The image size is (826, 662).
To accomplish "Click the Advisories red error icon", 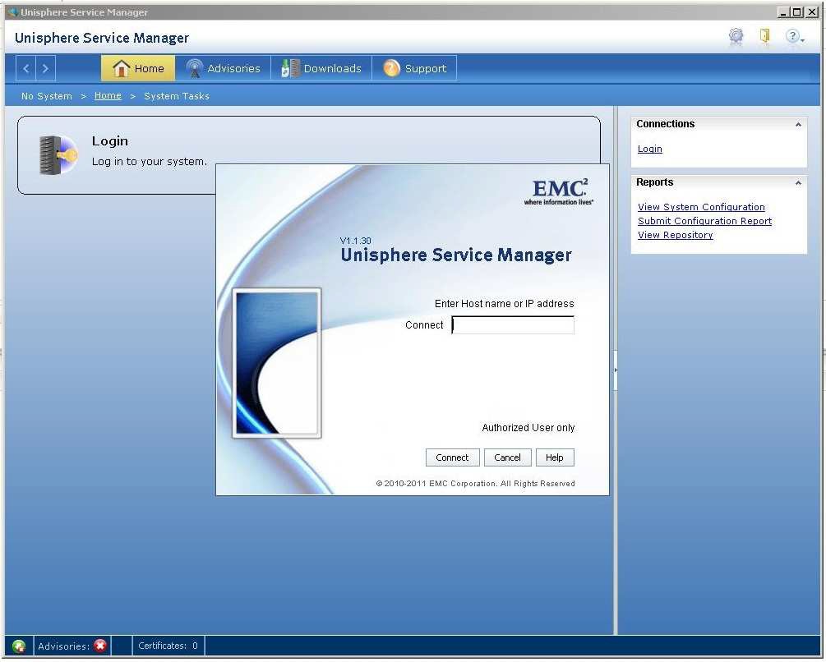I will click(x=100, y=646).
